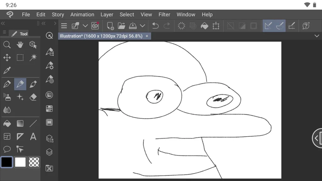Open the command bar hamburger menu
The height and width of the screenshot is (181, 322).
coord(64,26)
